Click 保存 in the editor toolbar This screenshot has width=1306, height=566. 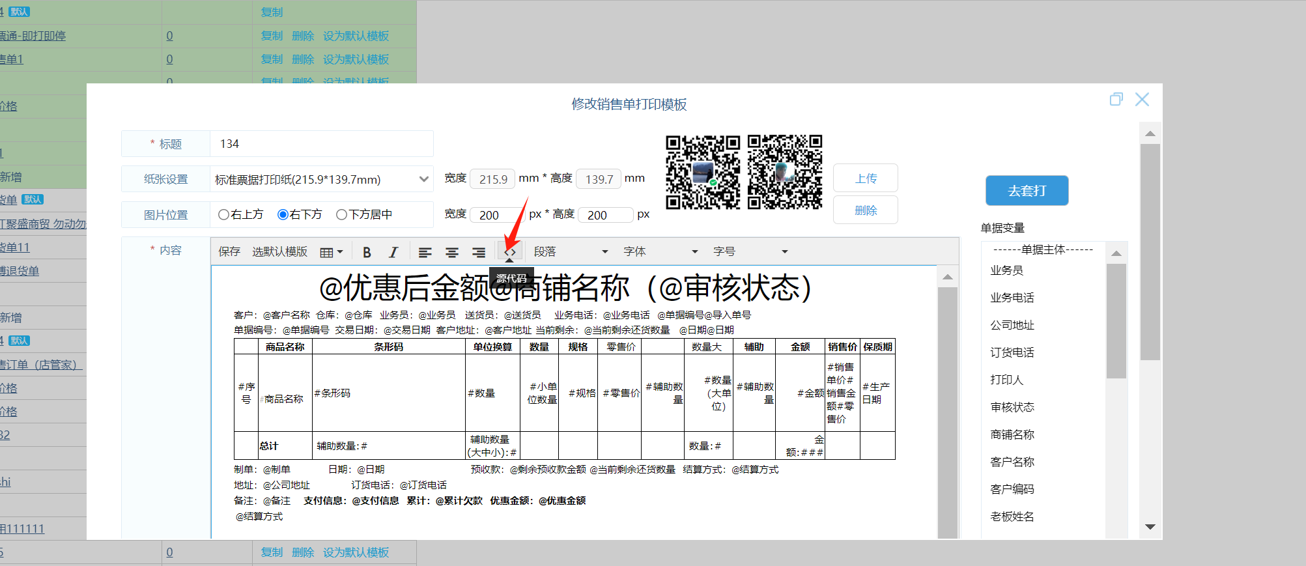(x=229, y=252)
